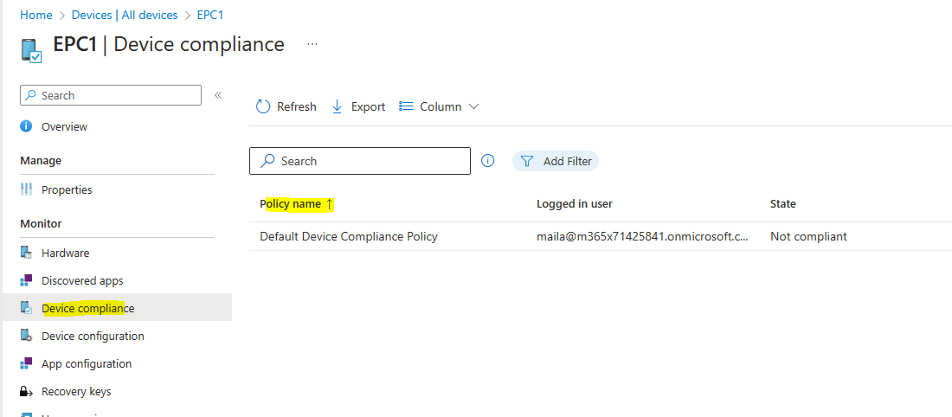Click the Discovered apps tiles icon

[x=26, y=279]
